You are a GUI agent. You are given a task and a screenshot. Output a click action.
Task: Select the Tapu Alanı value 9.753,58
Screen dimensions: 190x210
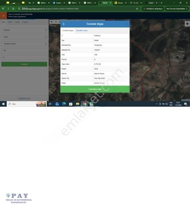[x=98, y=64]
